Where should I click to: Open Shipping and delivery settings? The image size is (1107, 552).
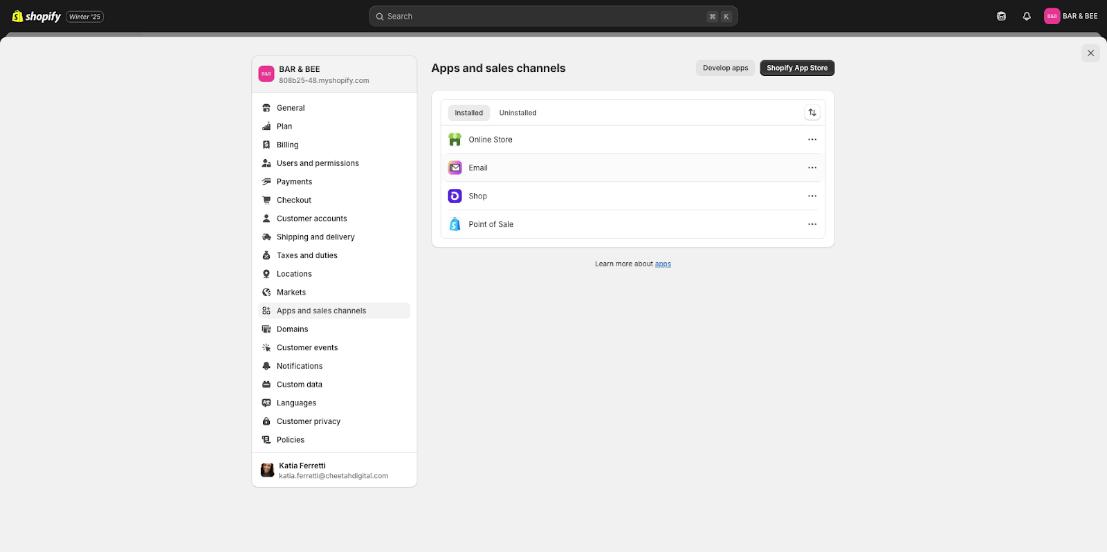tap(315, 237)
